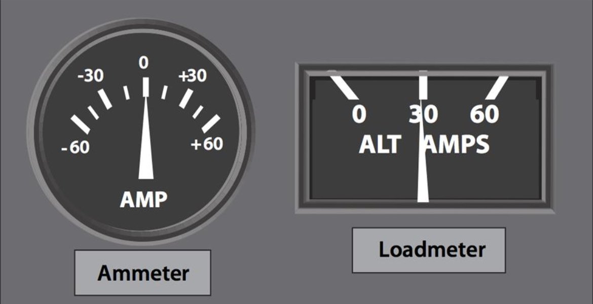This screenshot has width=593, height=304.
Task: Click the ammeter's top center tick mark
Action: tap(146, 87)
